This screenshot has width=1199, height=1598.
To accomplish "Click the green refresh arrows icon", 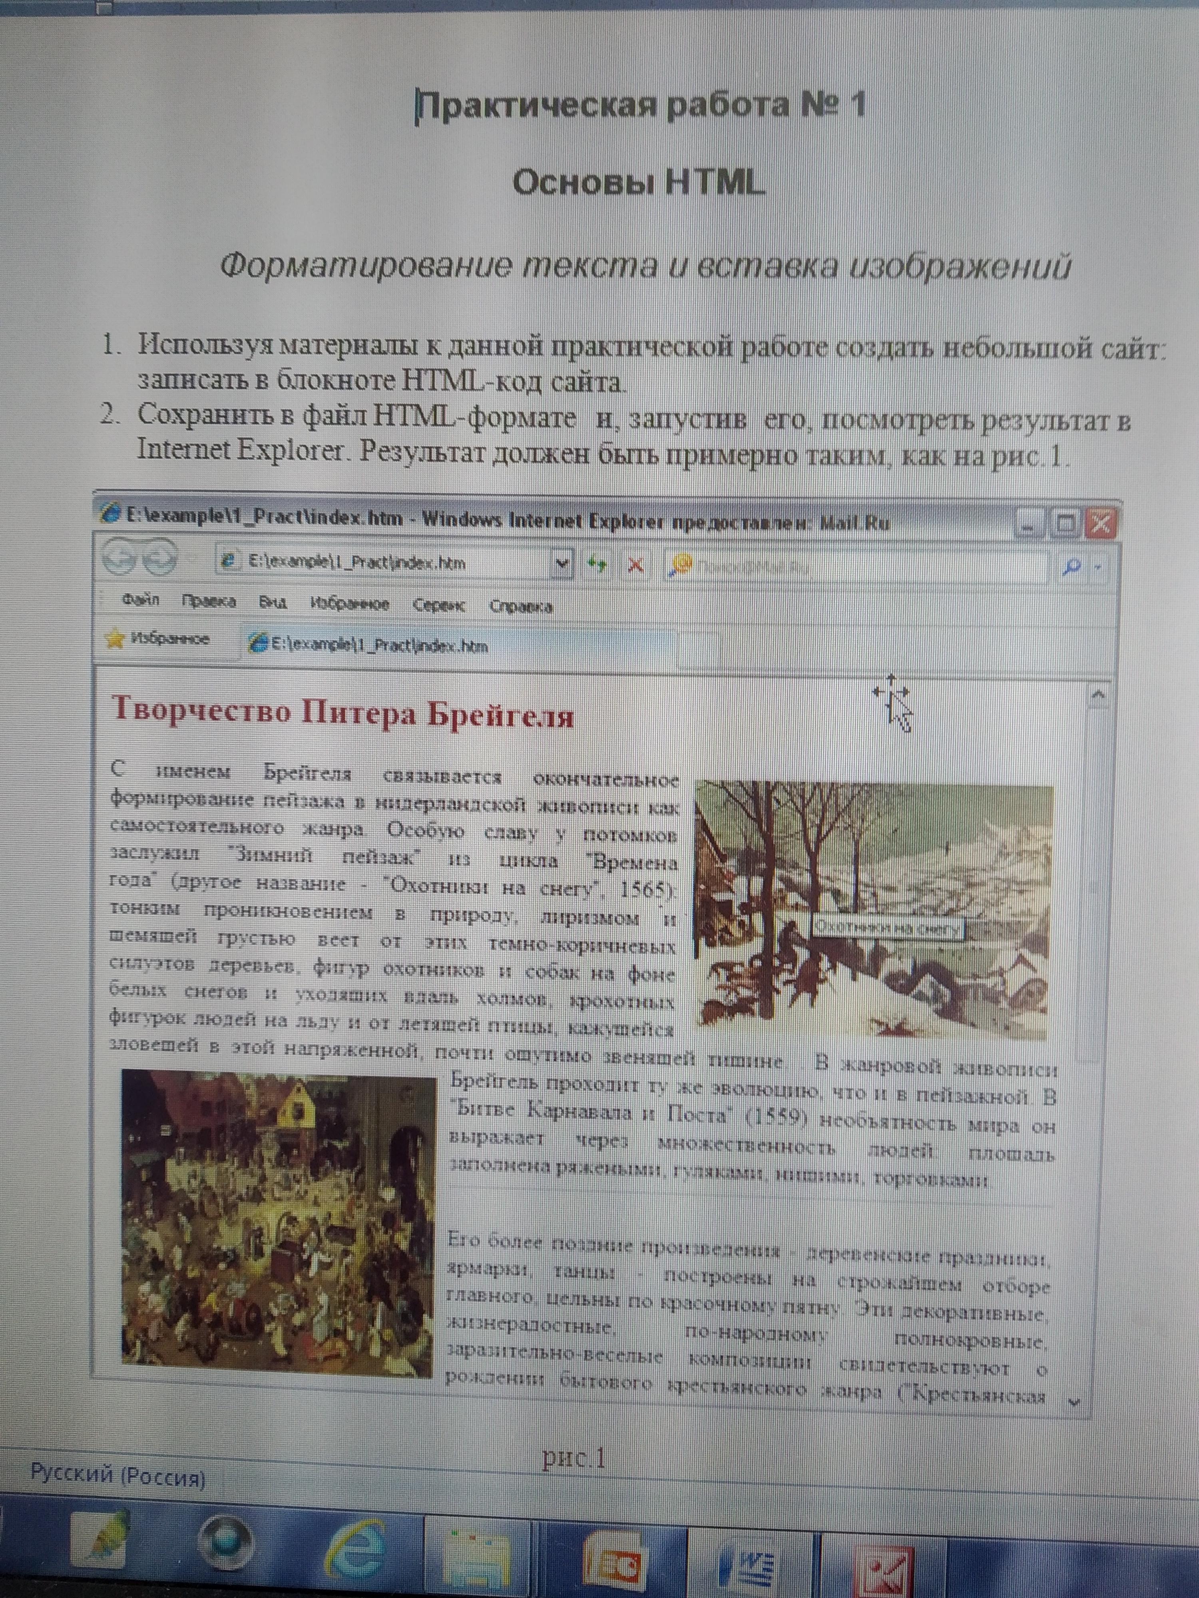I will pos(597,563).
